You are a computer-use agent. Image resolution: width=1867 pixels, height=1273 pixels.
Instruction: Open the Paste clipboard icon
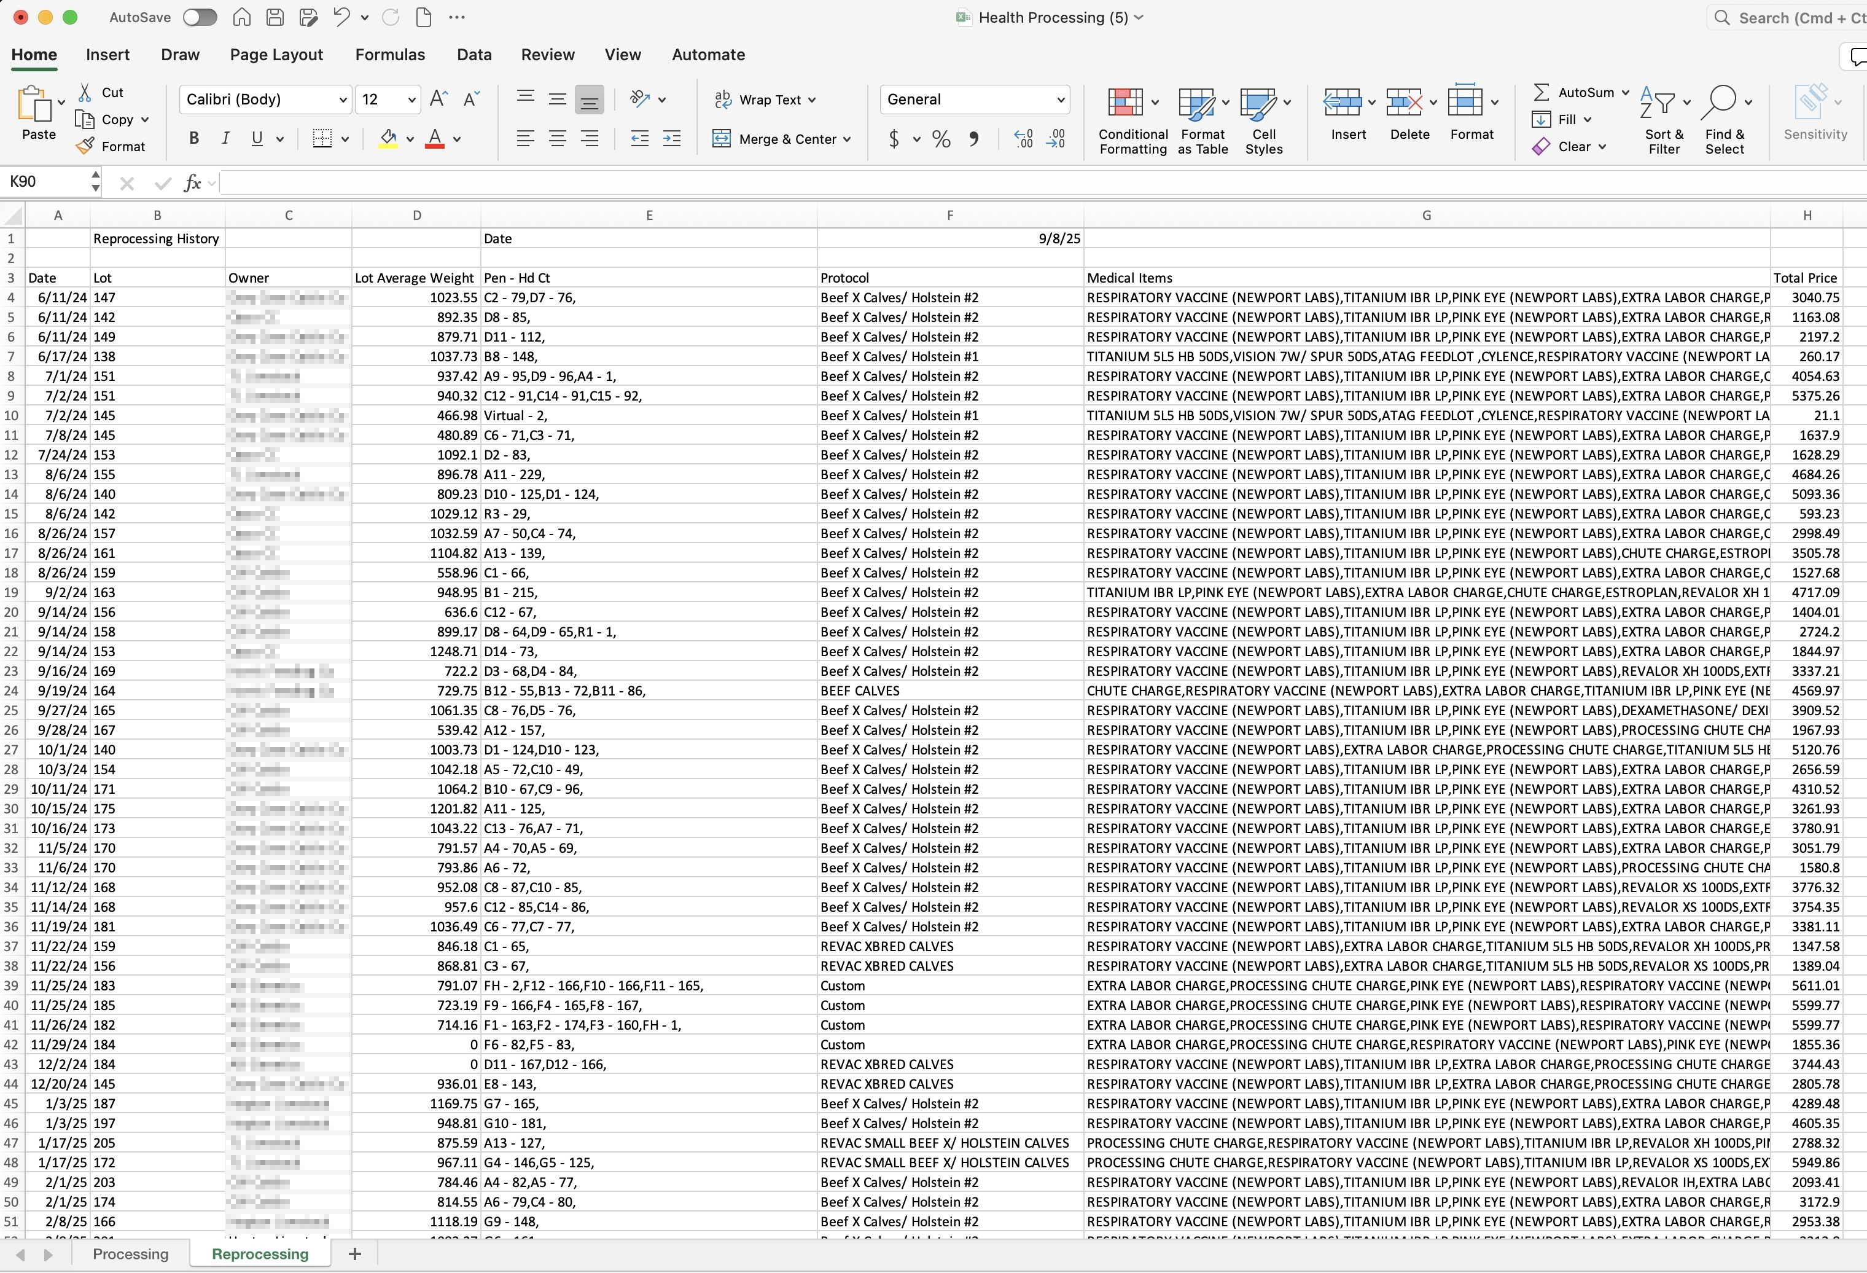[x=33, y=104]
